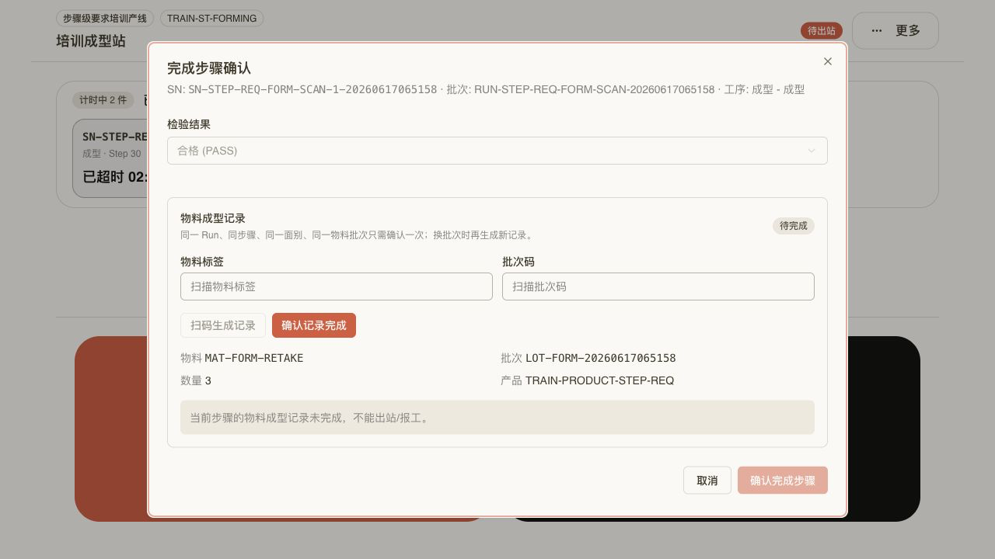Click the three-dots icon beside 更多
The width and height of the screenshot is (995, 559).
point(877,31)
